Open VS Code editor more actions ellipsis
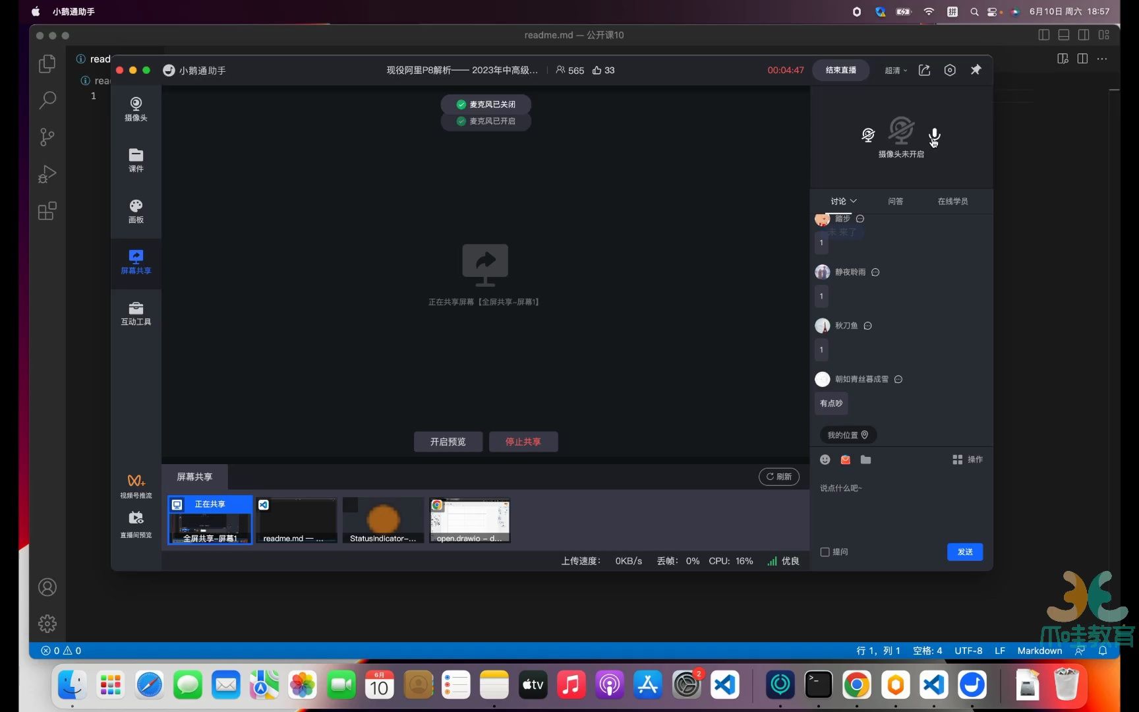 tap(1102, 59)
